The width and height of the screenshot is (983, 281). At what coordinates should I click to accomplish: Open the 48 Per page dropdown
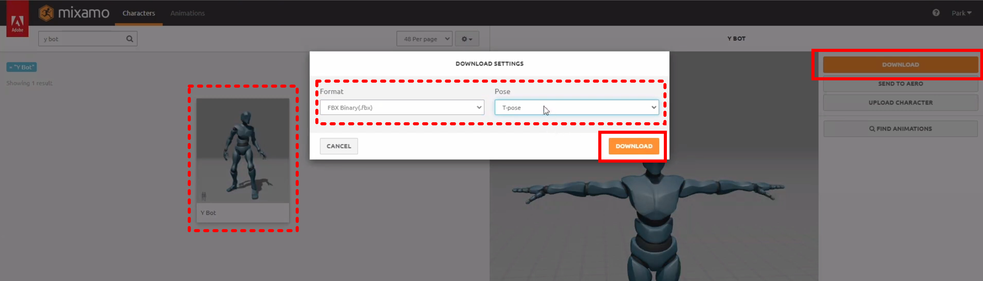point(424,39)
